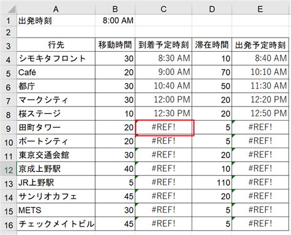Image resolution: width=291 pixels, height=235 pixels.
Task: Select the 京成上野駅 cell
Action: 56,169
